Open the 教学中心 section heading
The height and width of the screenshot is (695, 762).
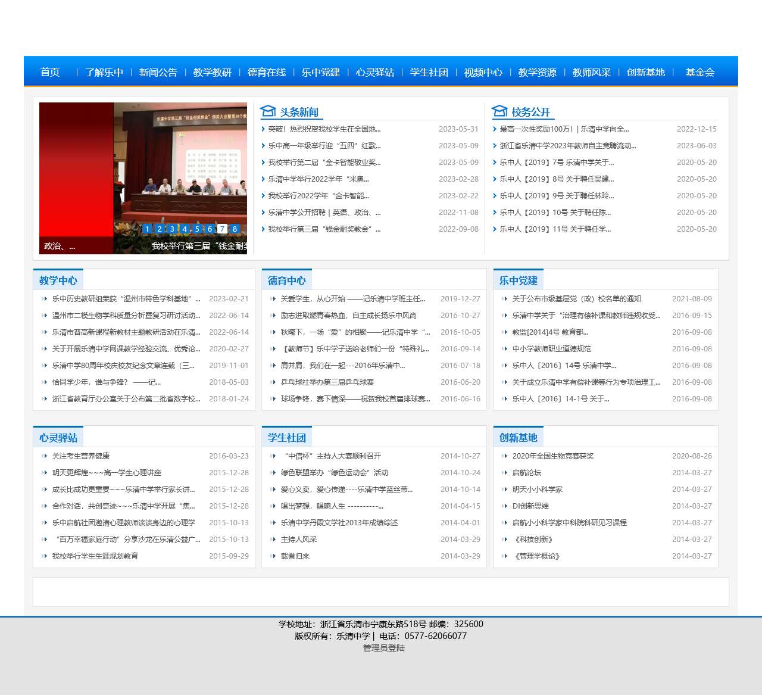tap(58, 281)
